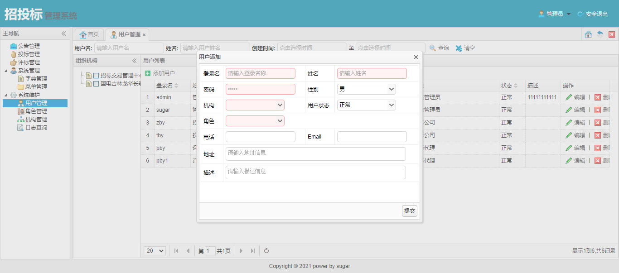Screen dimensions: 619x273
Task: Click the 安全退出 logout link
Action: 593,14
